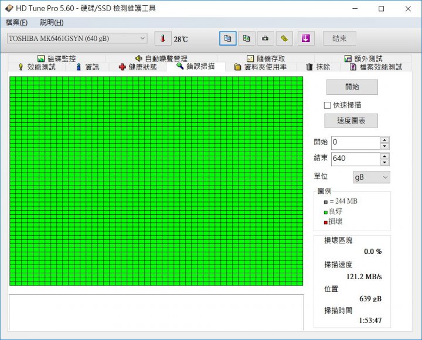Click the 0.0 % damaged blocks value

coord(373,252)
